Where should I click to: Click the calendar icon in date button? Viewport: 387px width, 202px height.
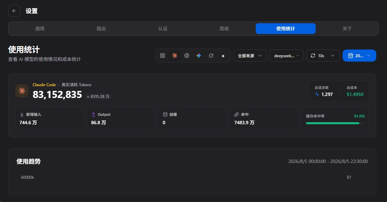click(350, 56)
